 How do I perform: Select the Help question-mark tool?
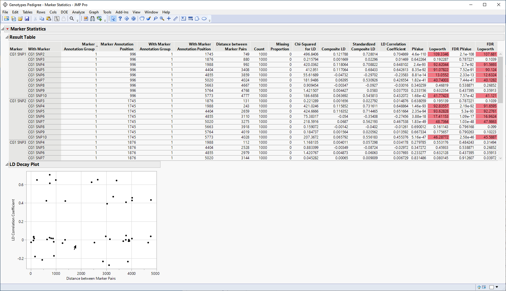click(x=120, y=19)
